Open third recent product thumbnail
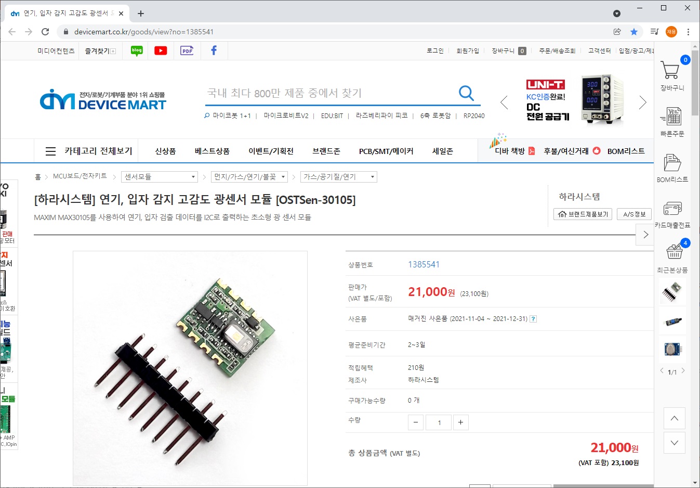The height and width of the screenshot is (488, 700). pyautogui.click(x=672, y=349)
